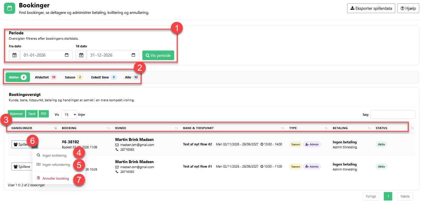This screenshot has height=204, width=423.
Task: Open Spillere for Test af nyt flow #1
Action: click(x=22, y=167)
